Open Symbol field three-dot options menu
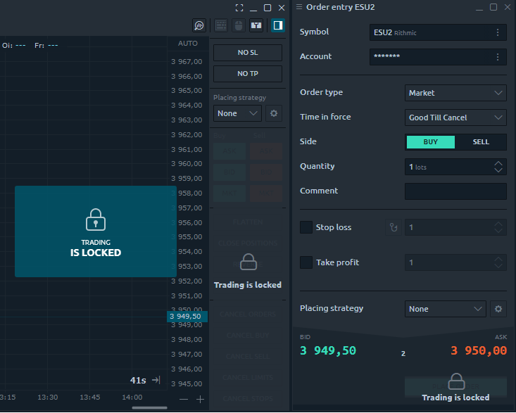This screenshot has width=516, height=413. pos(498,32)
